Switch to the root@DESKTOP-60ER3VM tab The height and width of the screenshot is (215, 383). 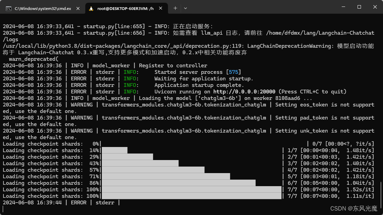click(x=126, y=8)
